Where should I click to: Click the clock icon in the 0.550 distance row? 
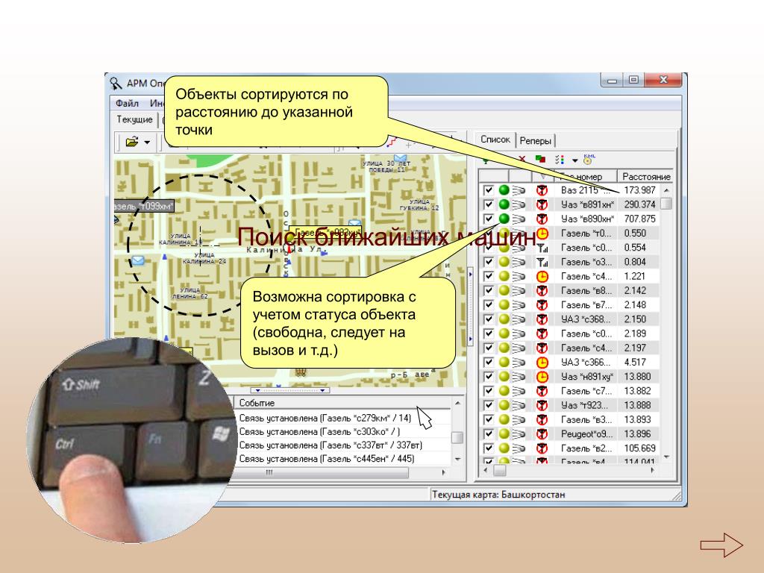click(x=542, y=234)
